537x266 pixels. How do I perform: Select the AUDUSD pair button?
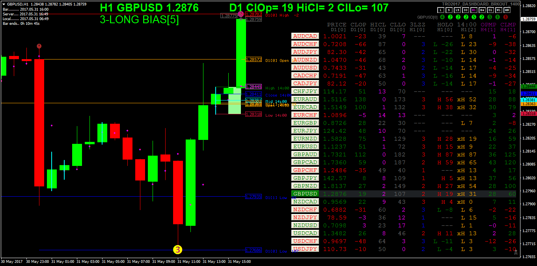pyautogui.click(x=305, y=67)
